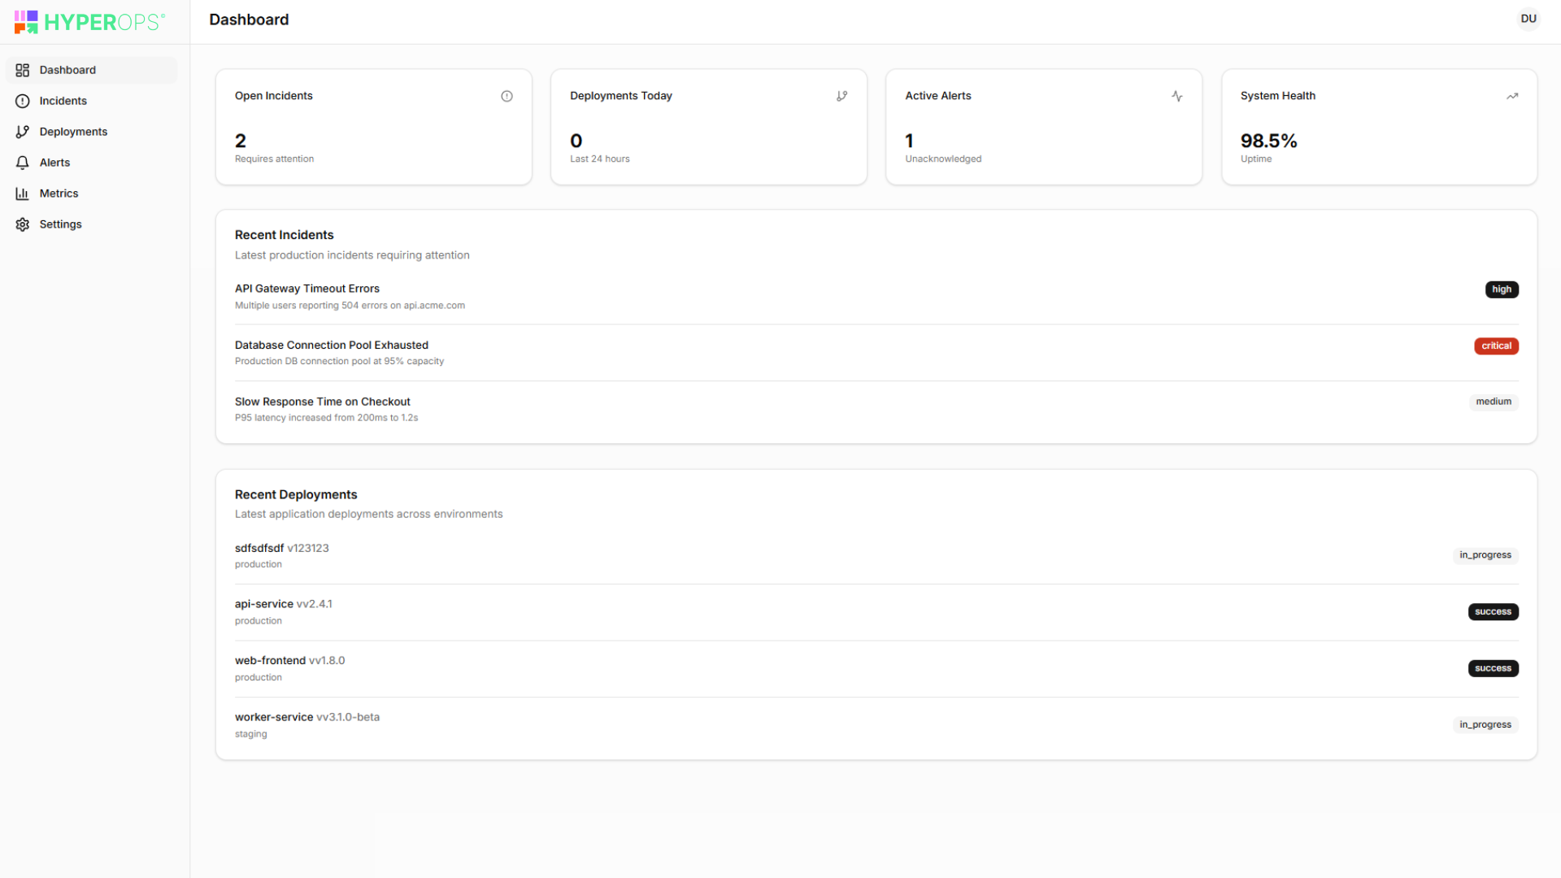Click the success badge on api-service deployment
This screenshot has width=1561, height=878.
click(x=1493, y=611)
